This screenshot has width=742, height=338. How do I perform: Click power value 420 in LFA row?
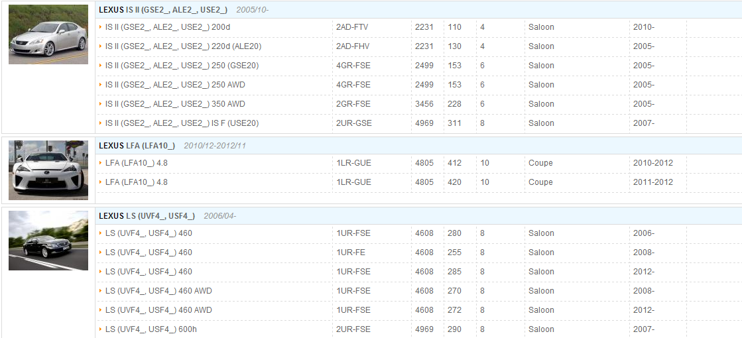(454, 182)
